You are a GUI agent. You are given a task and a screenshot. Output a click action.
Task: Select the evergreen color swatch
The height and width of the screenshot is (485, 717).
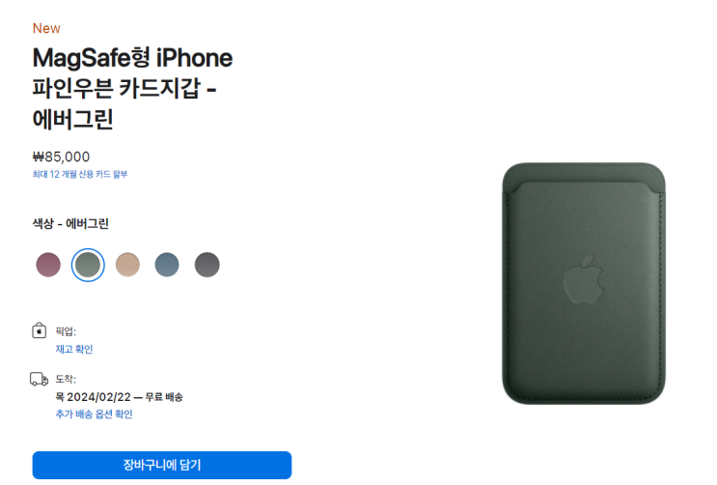pos(88,265)
